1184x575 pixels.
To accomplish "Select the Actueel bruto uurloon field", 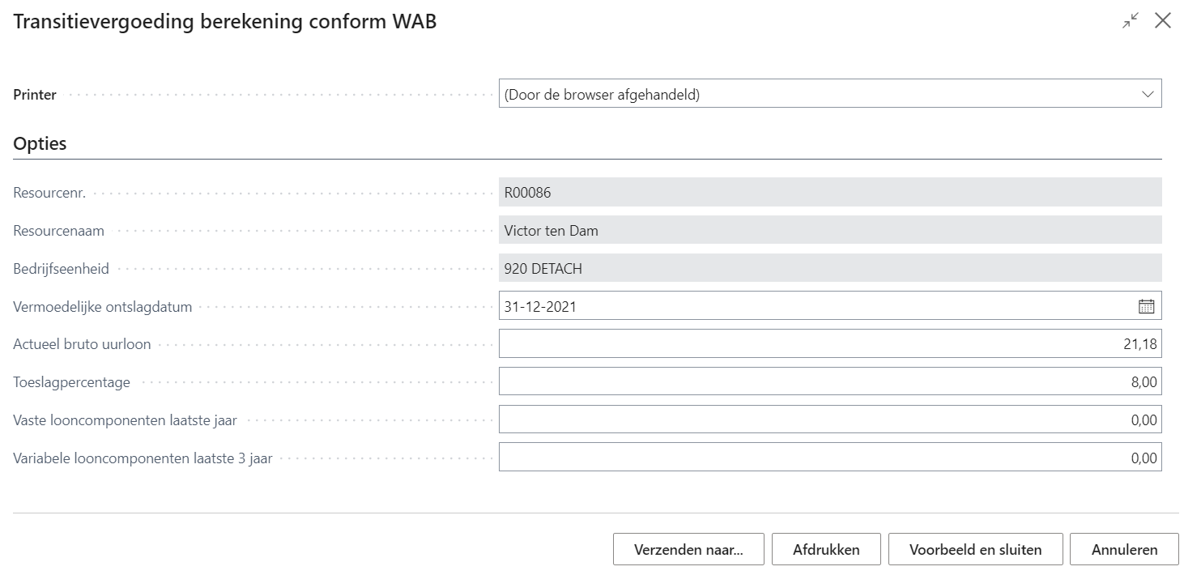I will pyautogui.click(x=829, y=344).
